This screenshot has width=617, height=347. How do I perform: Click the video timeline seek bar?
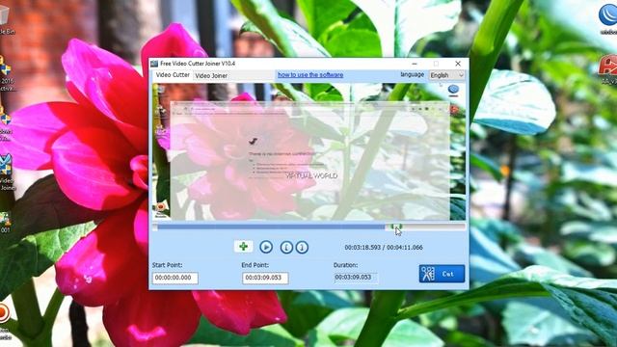[308, 227]
